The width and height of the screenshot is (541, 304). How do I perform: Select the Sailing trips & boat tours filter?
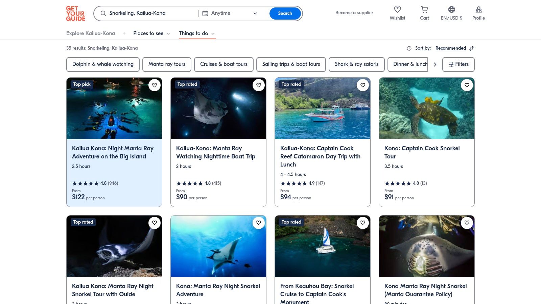point(291,65)
